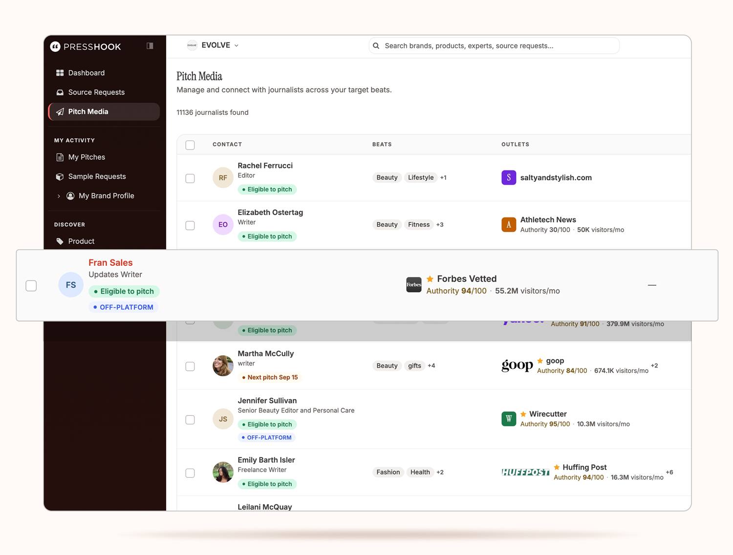This screenshot has height=555, width=733.
Task: Open Sample Requests in the sidebar
Action: pos(104,176)
